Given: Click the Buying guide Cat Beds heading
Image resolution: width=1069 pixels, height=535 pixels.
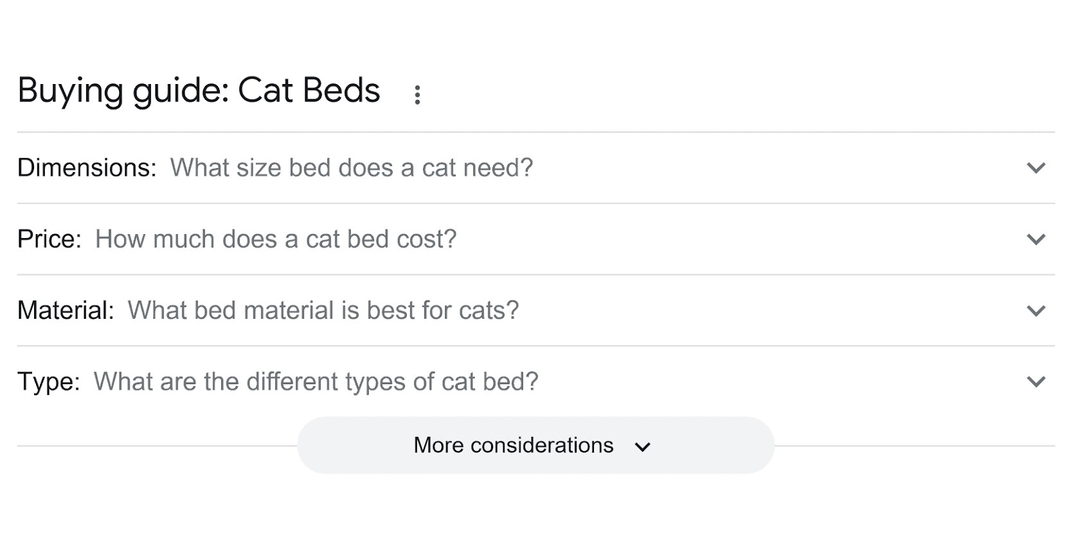Looking at the screenshot, I should [x=198, y=91].
